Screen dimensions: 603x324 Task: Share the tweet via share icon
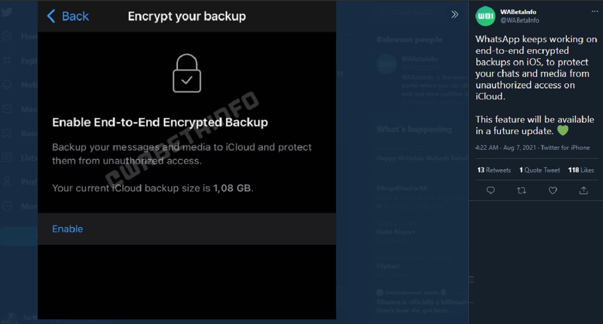tap(583, 190)
